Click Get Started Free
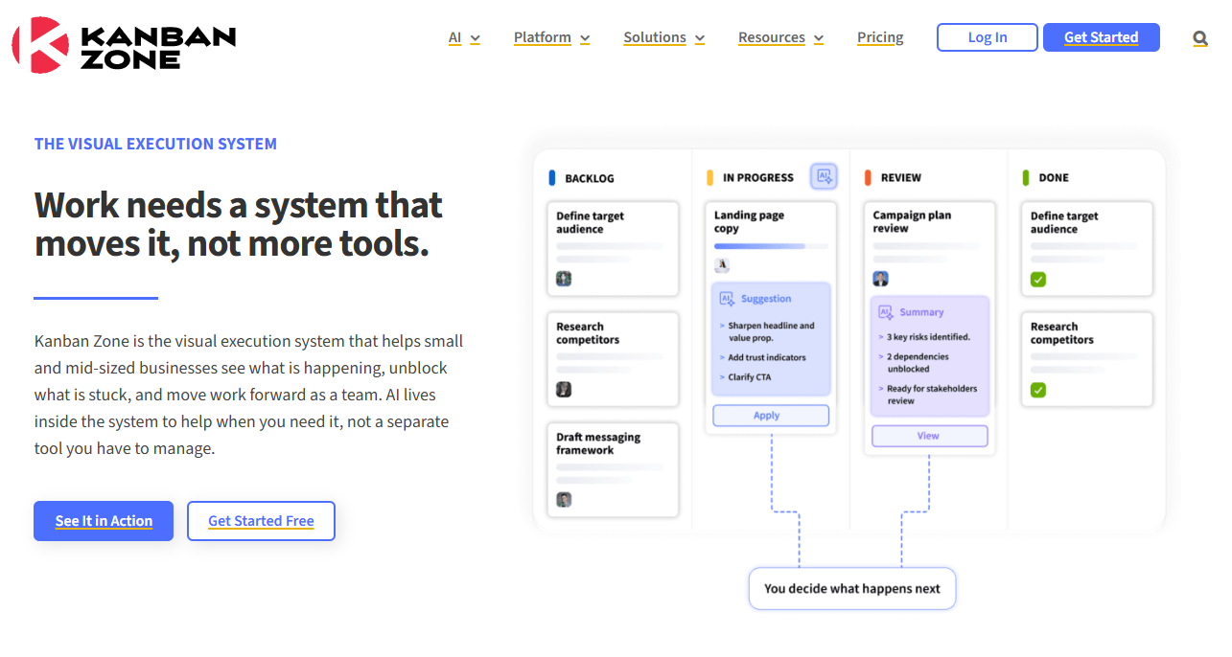Image resolution: width=1232 pixels, height=657 pixels. 261,521
